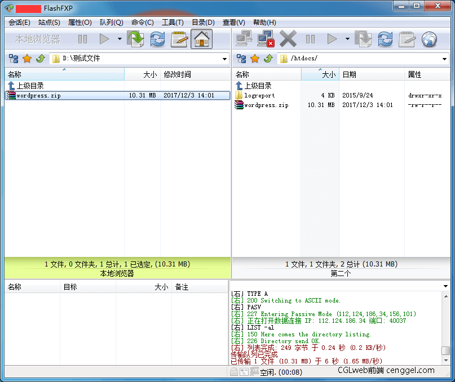The image size is (455, 382).
Task: Open the left pane favorites star
Action: 27,58
